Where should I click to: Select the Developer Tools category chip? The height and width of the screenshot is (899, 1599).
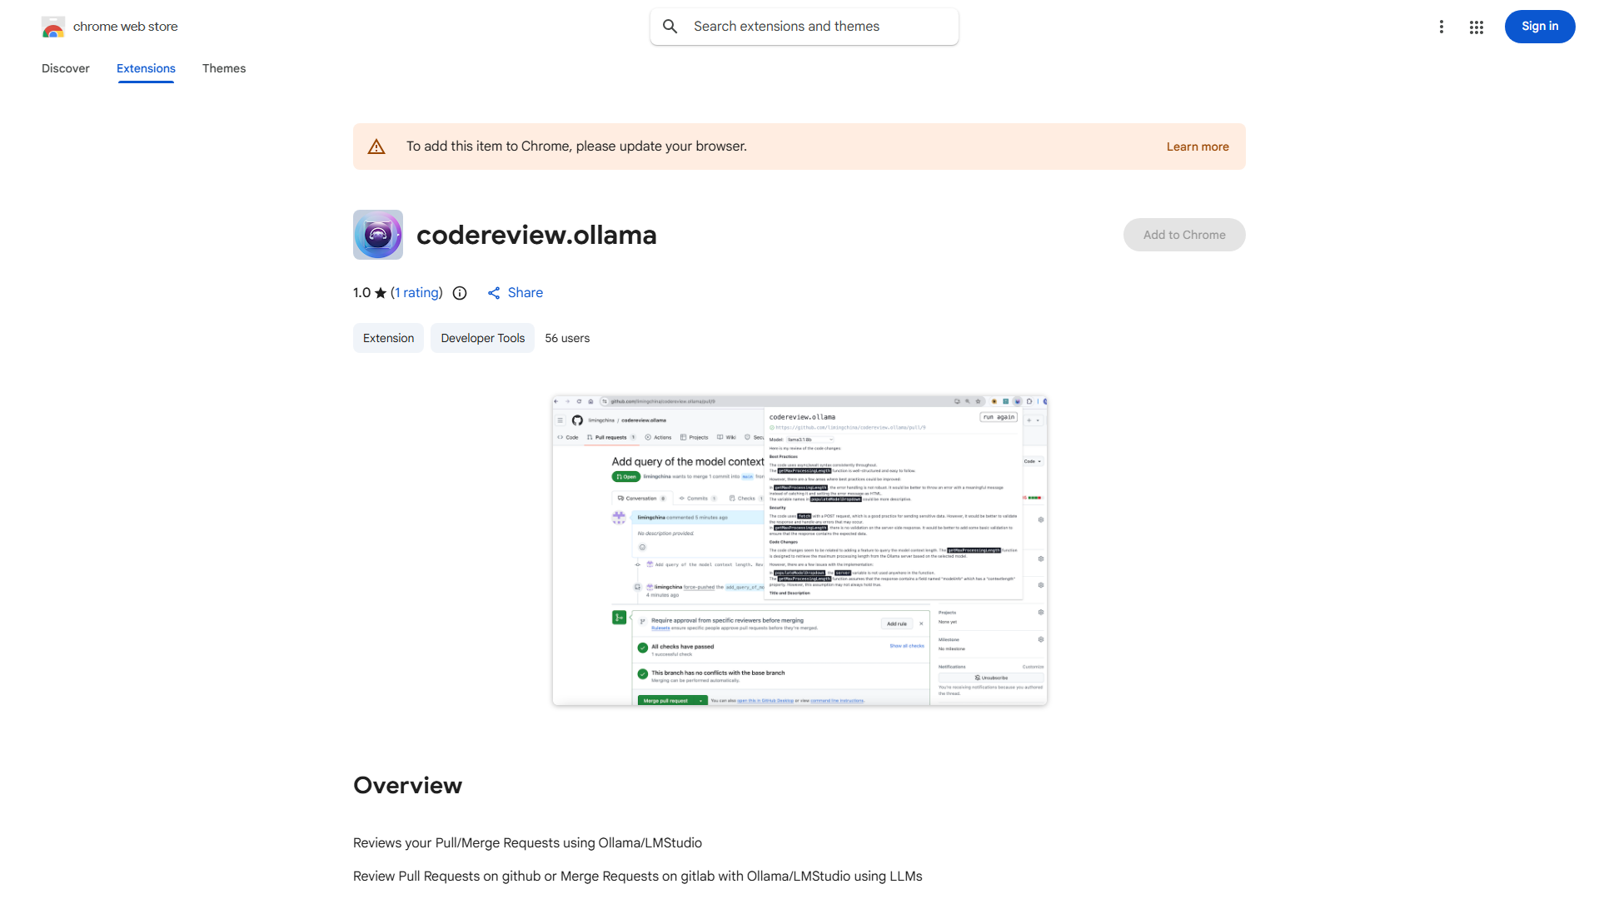pyautogui.click(x=481, y=338)
